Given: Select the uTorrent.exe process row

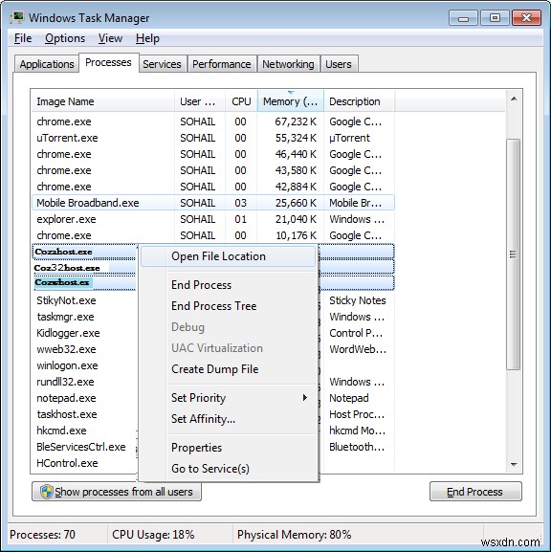Looking at the screenshot, I should [213, 138].
